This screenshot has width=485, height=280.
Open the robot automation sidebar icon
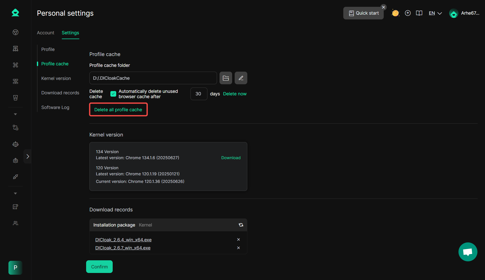(x=15, y=144)
